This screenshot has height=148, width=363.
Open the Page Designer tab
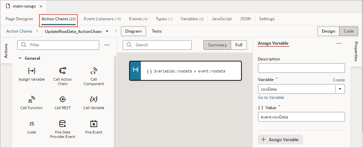19,19
